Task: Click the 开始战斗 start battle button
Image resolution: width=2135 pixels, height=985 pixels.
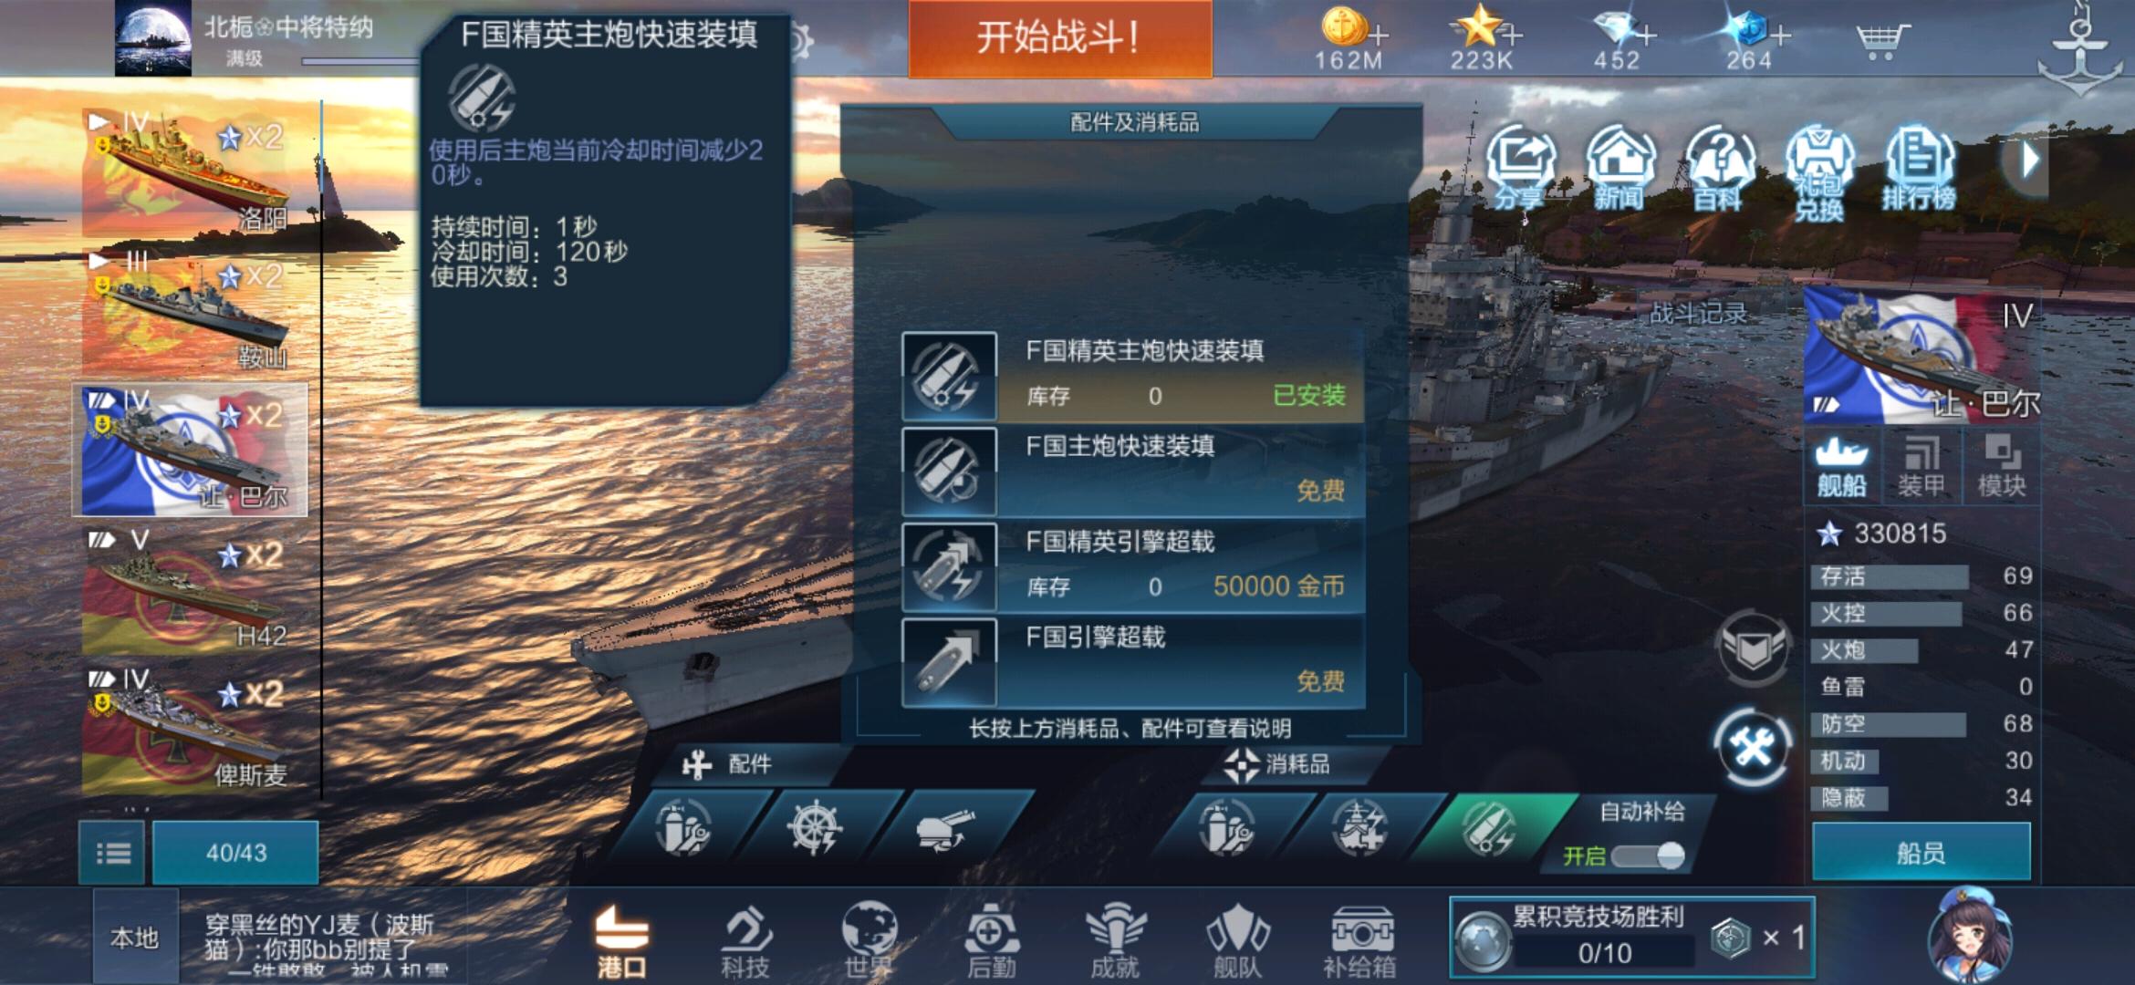Action: click(x=1060, y=38)
